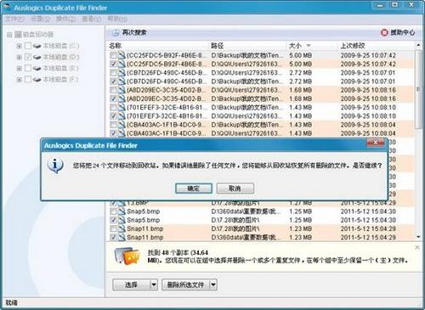Image resolution: width=425 pixels, height=310 pixels.
Task: Confirm with the 确定 button
Action: point(194,189)
